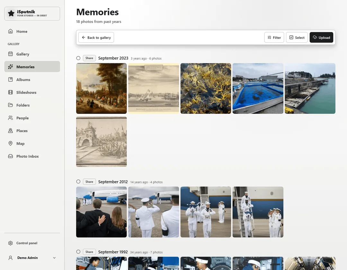Click the '3 years ago · 6 photos' text
The height and width of the screenshot is (270, 347).
pos(146,59)
